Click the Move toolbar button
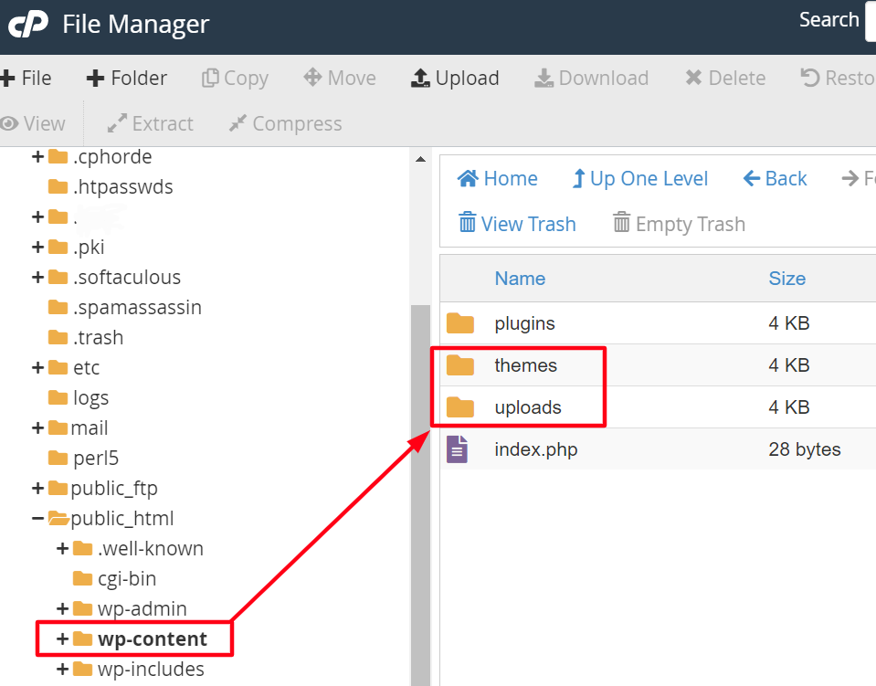 tap(340, 79)
